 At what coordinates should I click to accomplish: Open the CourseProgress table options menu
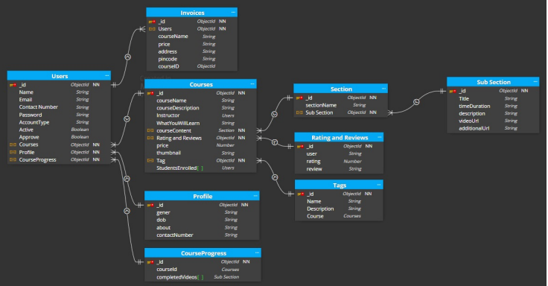(257, 252)
